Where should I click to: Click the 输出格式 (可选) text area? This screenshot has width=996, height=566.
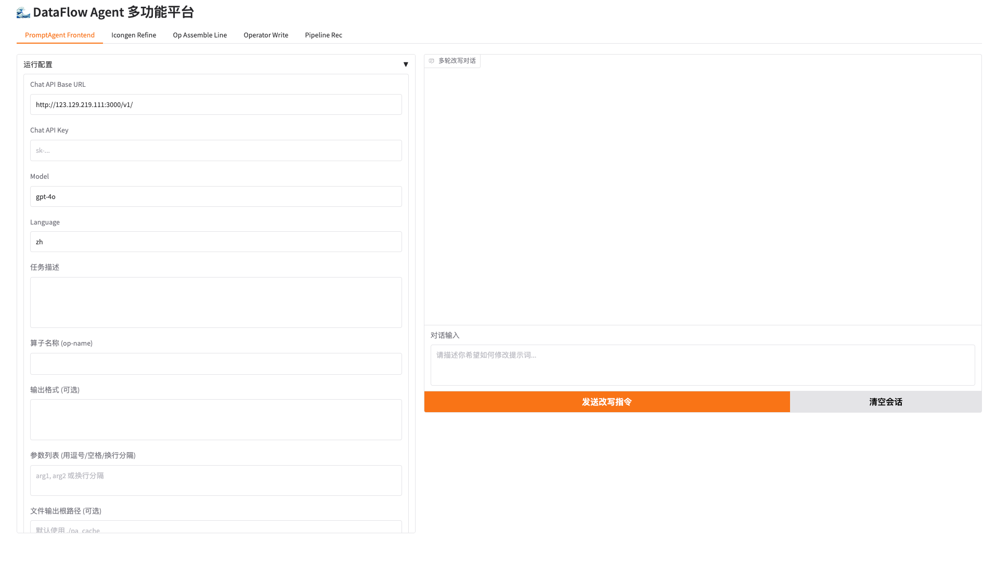coord(216,419)
